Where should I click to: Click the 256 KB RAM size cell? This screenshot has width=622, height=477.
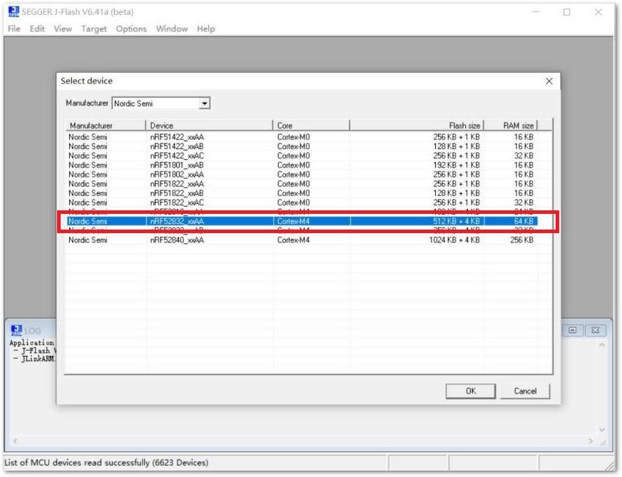point(521,240)
